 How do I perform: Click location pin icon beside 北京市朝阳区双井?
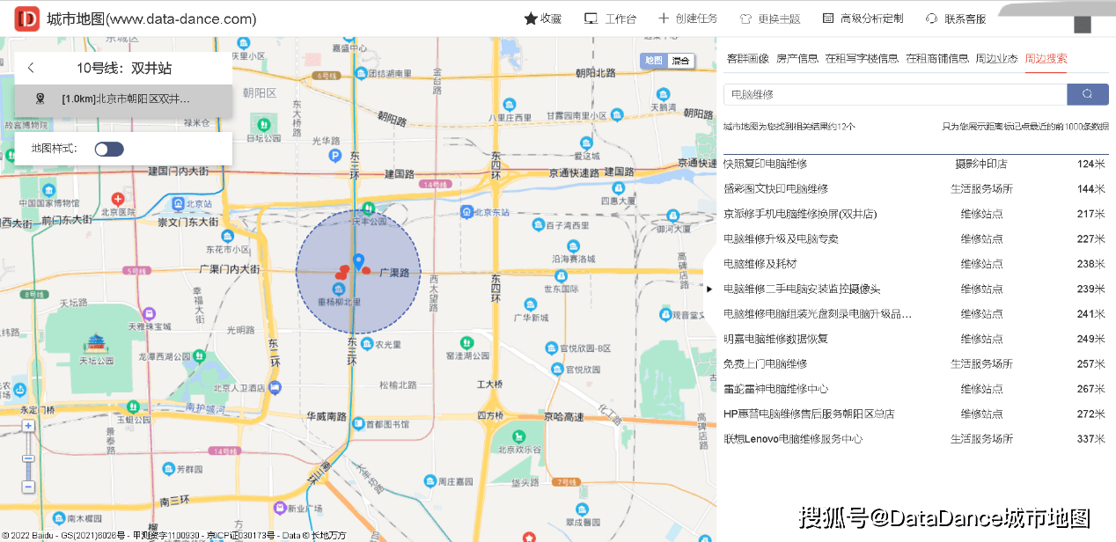point(40,99)
